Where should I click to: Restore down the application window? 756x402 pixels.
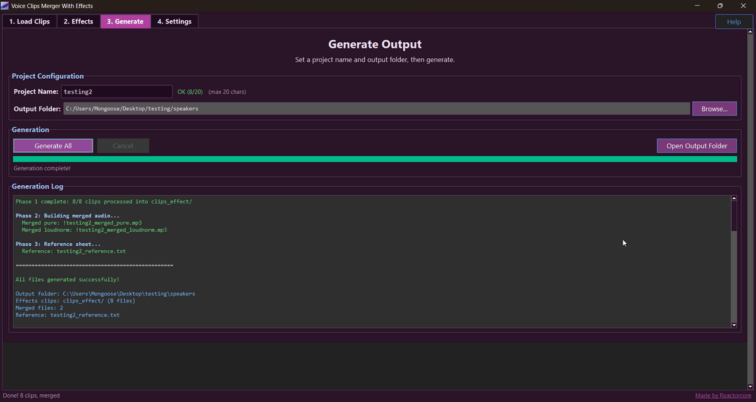(x=720, y=6)
